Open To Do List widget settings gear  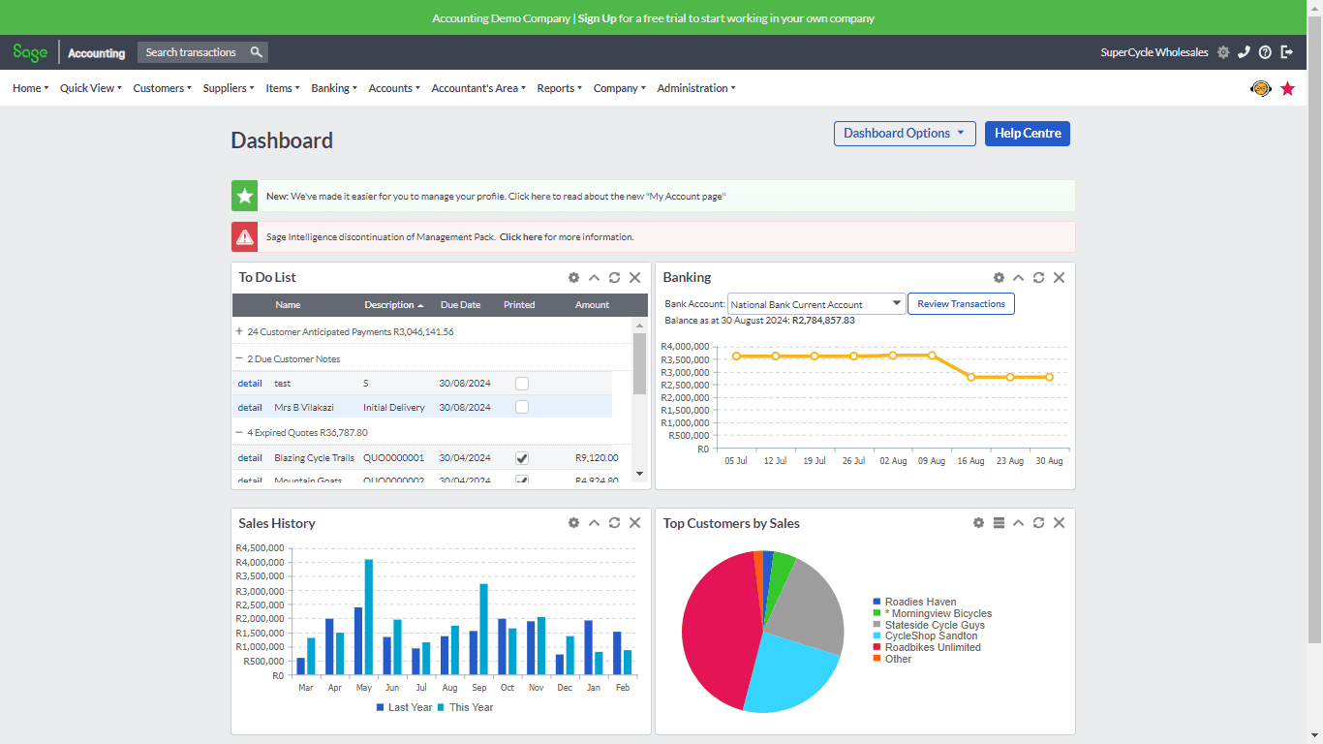[x=573, y=277]
